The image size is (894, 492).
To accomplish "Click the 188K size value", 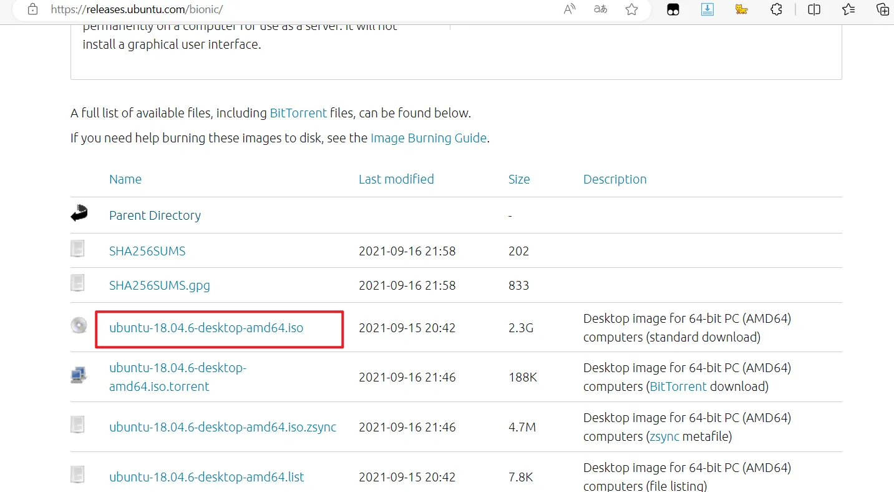I will (x=523, y=377).
